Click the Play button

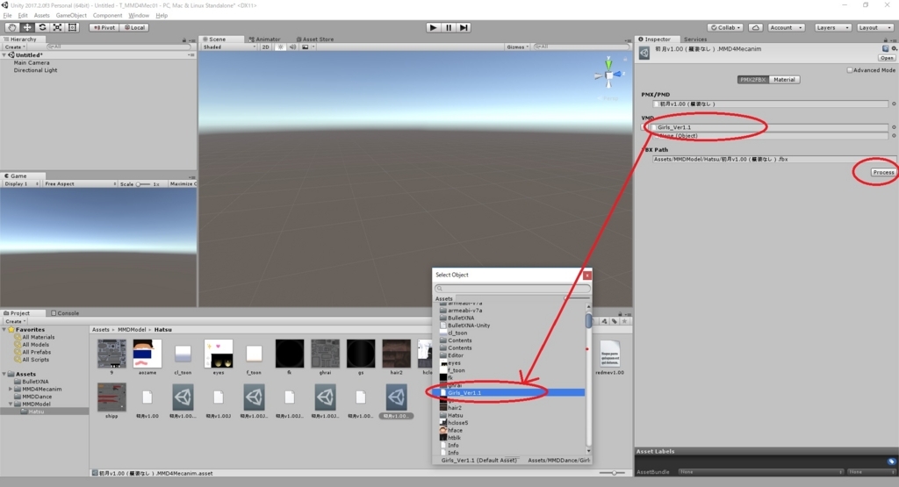pos(433,27)
